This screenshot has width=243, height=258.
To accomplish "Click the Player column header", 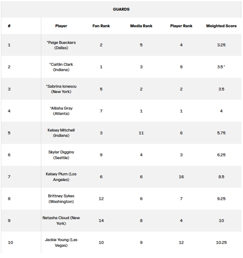I will pos(61,26).
